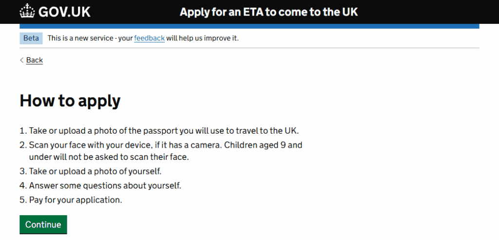This screenshot has width=499, height=240.
Task: Go back using the Back link
Action: pyautogui.click(x=35, y=60)
